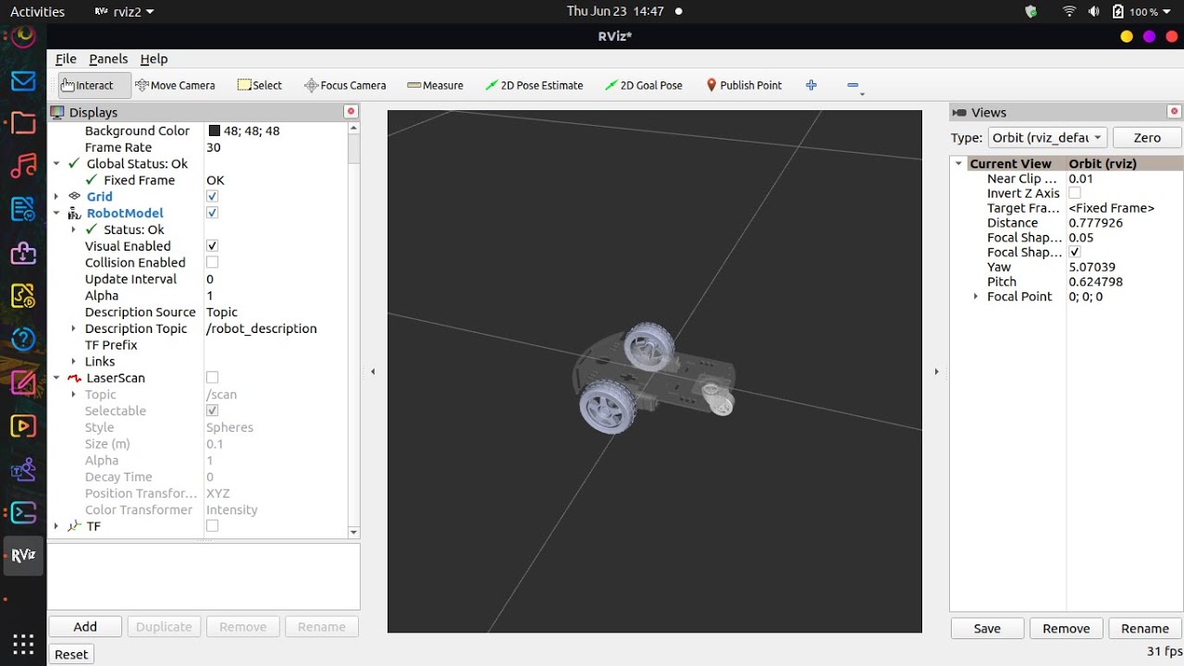The width and height of the screenshot is (1184, 666).
Task: Expand the Links row
Action: coord(73,362)
